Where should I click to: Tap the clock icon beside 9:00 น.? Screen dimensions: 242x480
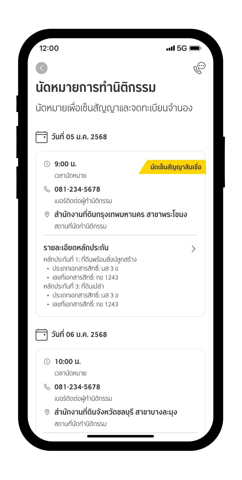tap(47, 164)
